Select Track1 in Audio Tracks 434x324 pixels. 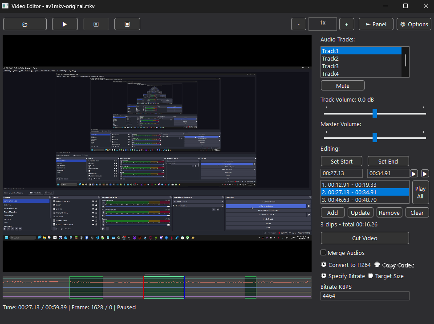click(361, 51)
